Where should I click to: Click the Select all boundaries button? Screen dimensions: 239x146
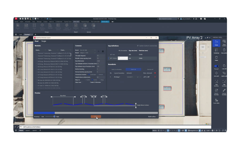pyautogui.click(x=133, y=69)
